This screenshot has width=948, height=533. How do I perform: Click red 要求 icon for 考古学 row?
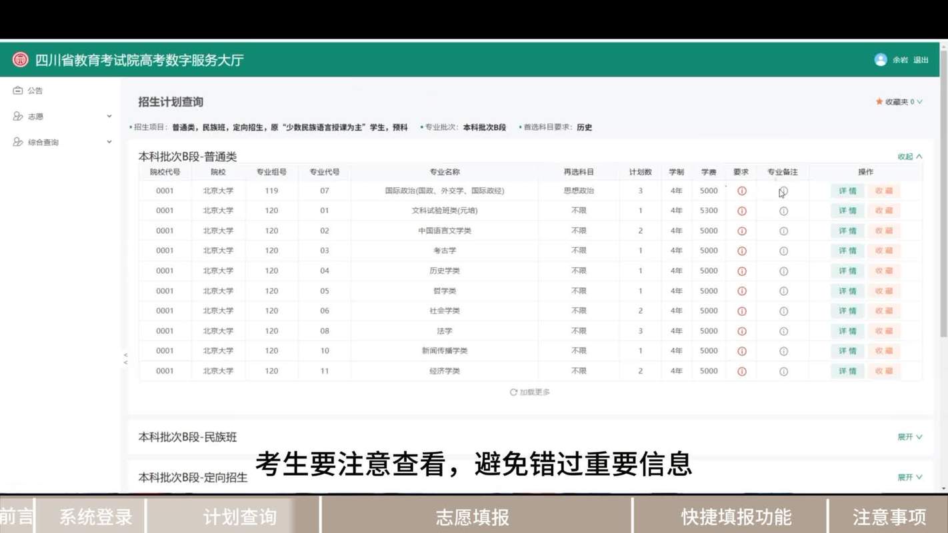tap(741, 251)
